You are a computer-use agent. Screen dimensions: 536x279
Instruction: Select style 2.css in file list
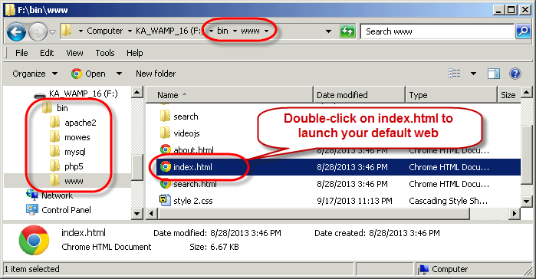193,201
